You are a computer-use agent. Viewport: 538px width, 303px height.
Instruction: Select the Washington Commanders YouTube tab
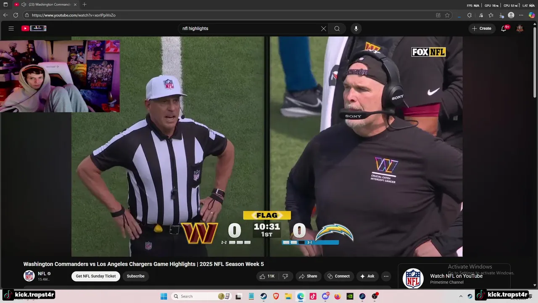[46, 5]
